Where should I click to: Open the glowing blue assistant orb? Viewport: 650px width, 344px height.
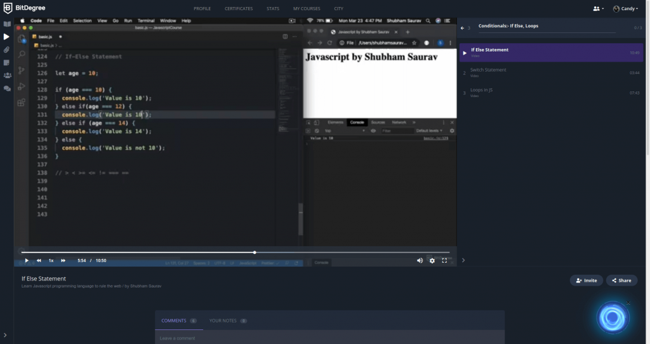(x=613, y=318)
